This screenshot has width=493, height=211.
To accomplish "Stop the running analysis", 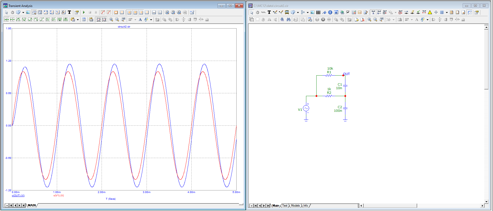I will 90,12.
